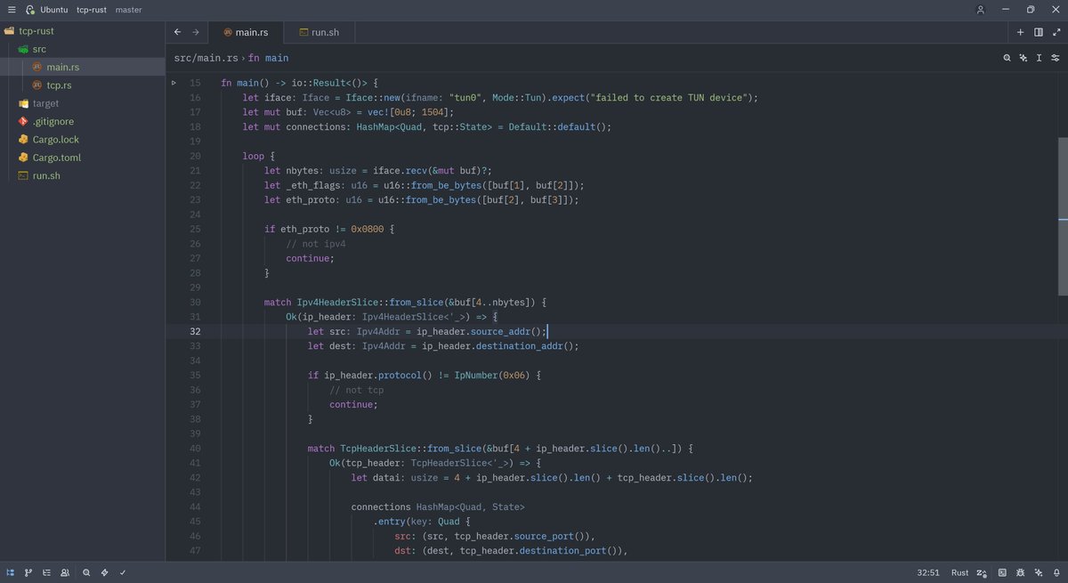
Task: Toggle the agent panel sparkle icon
Action: pos(1038,572)
